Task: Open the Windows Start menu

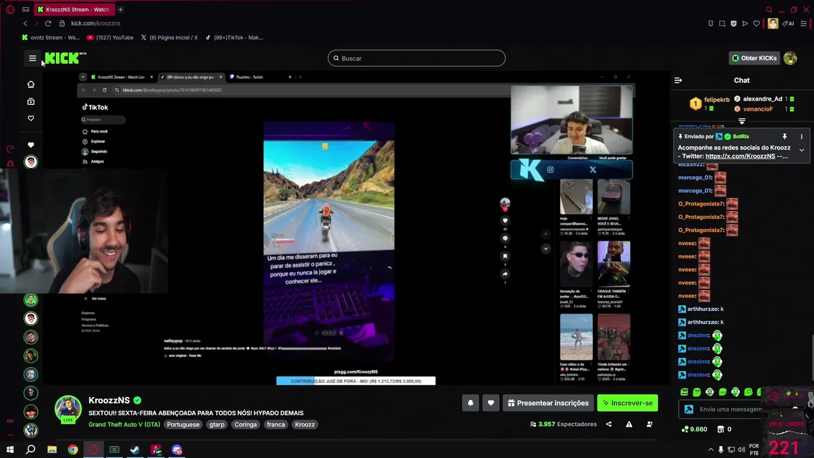Action: [10, 450]
